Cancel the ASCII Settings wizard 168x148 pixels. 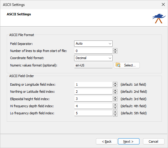coord(154,142)
